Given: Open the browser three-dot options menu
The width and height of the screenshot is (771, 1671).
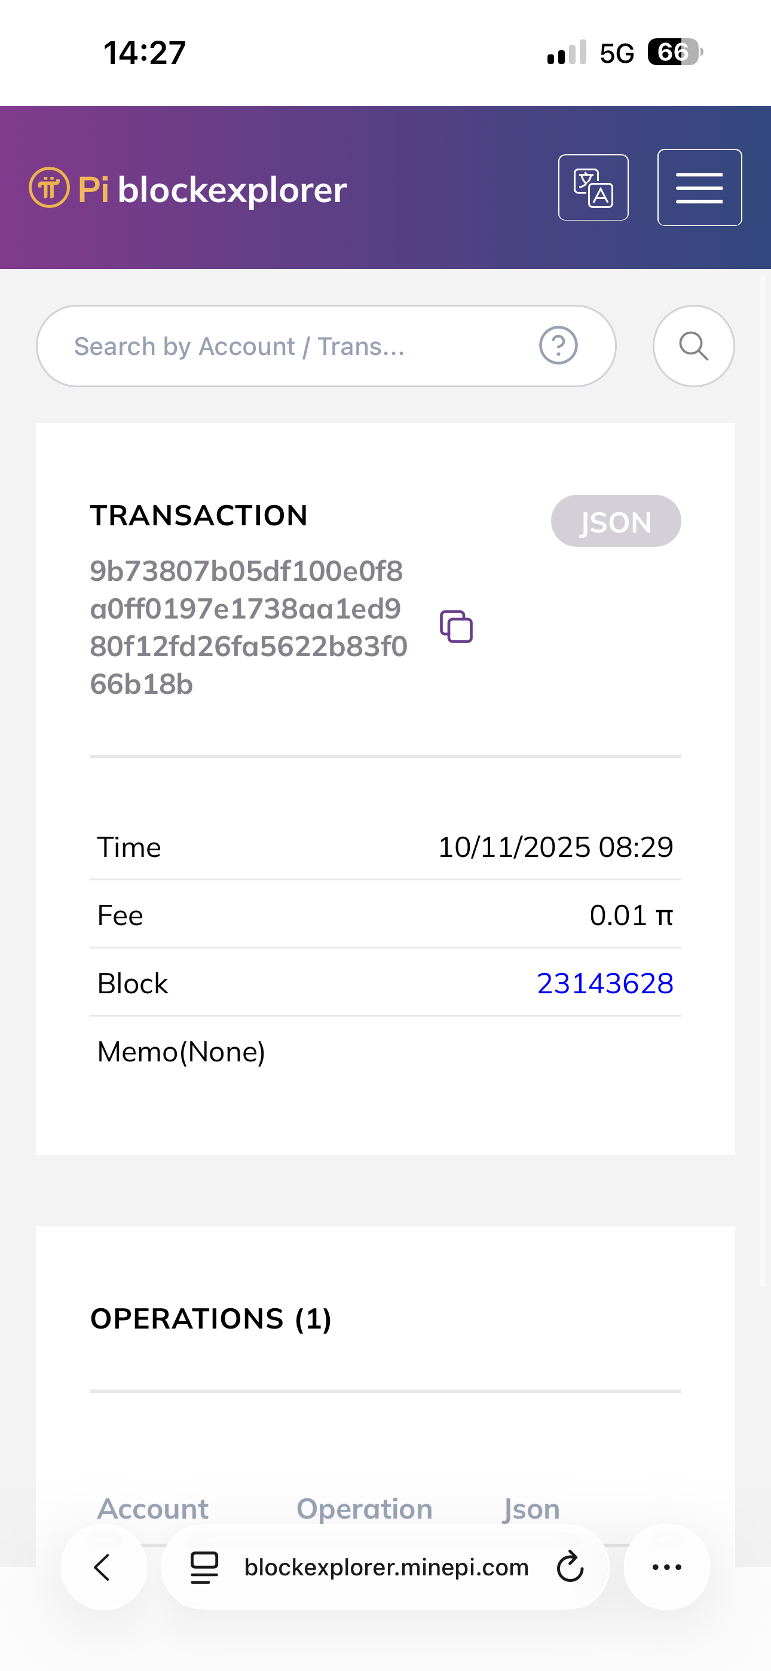Looking at the screenshot, I should [666, 1567].
